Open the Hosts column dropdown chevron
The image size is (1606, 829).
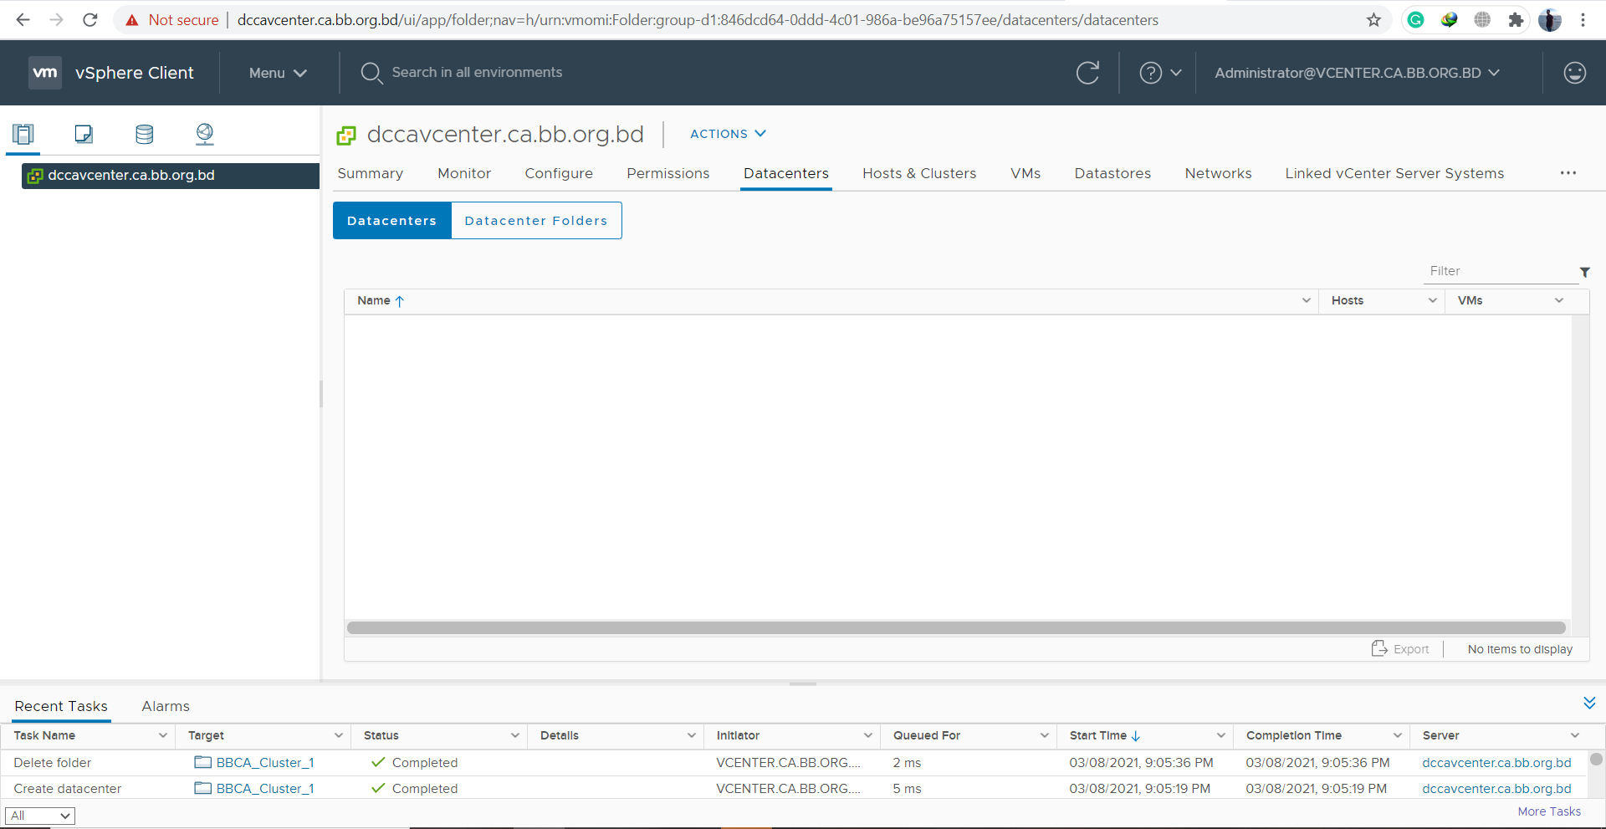(1432, 300)
